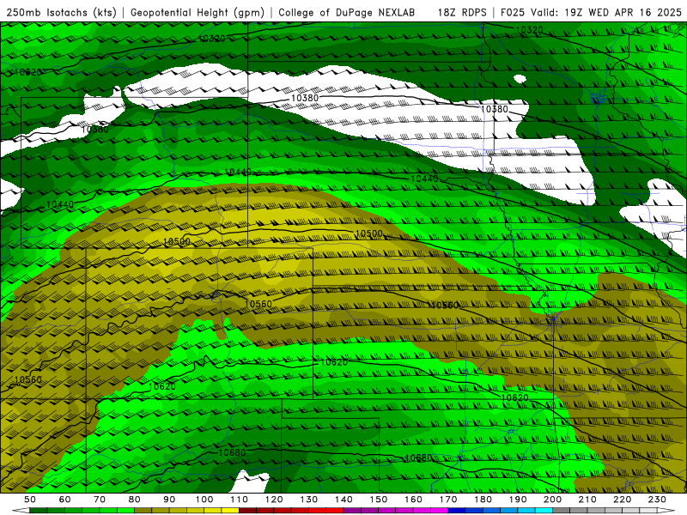Screen dimensions: 687x515
Task: Click the 130 knot label on the color scale
Action: pos(309,500)
